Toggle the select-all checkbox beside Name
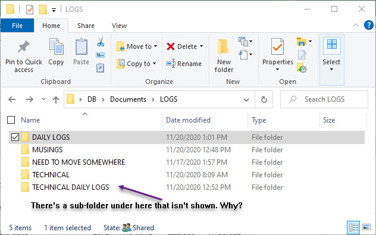 click(x=11, y=120)
